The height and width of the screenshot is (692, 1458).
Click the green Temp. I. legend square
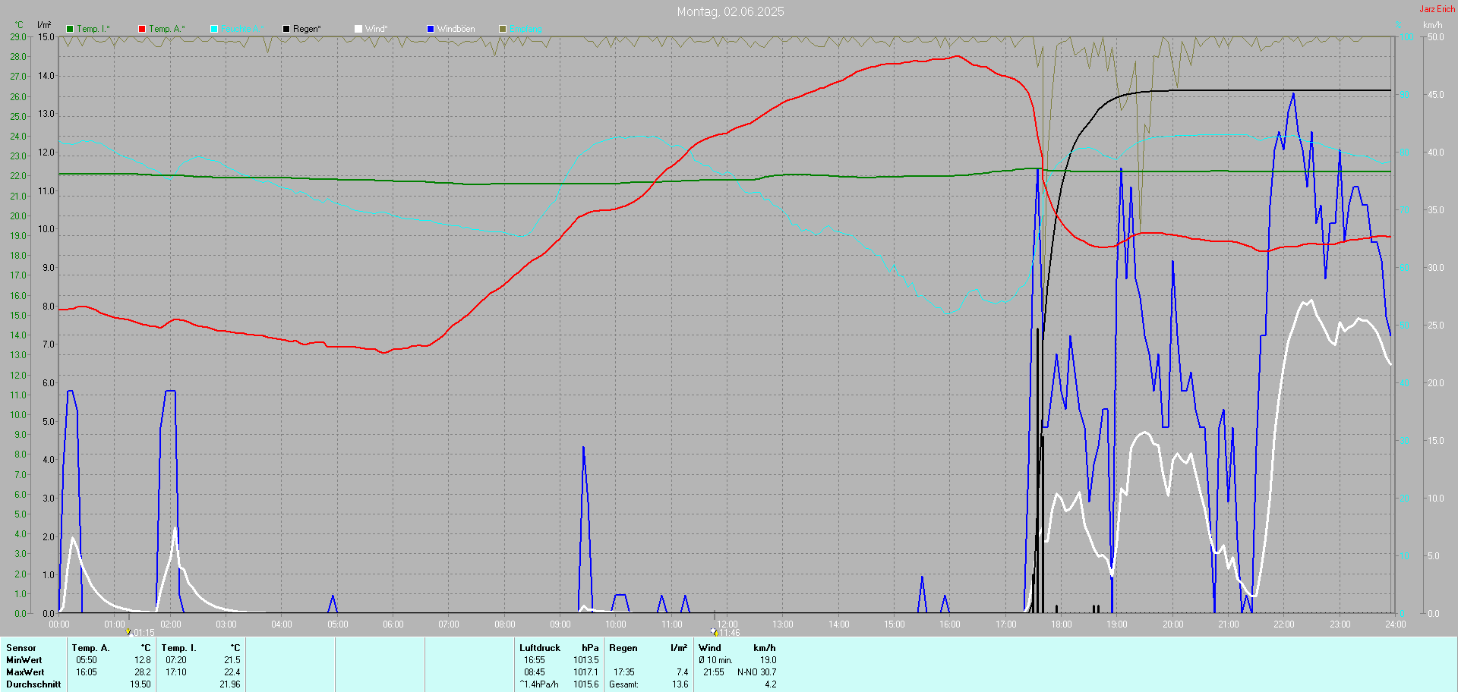point(70,29)
